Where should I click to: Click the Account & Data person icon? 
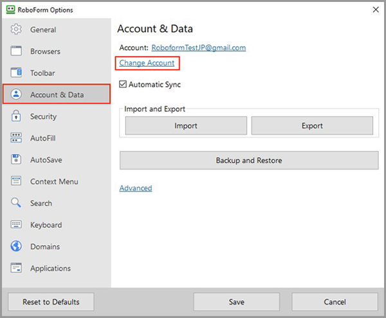(16, 94)
